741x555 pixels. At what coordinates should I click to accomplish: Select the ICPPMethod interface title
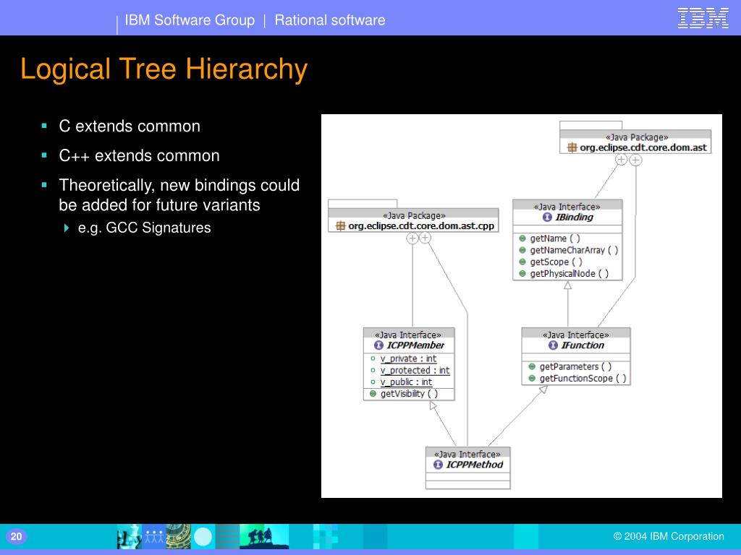(x=475, y=465)
